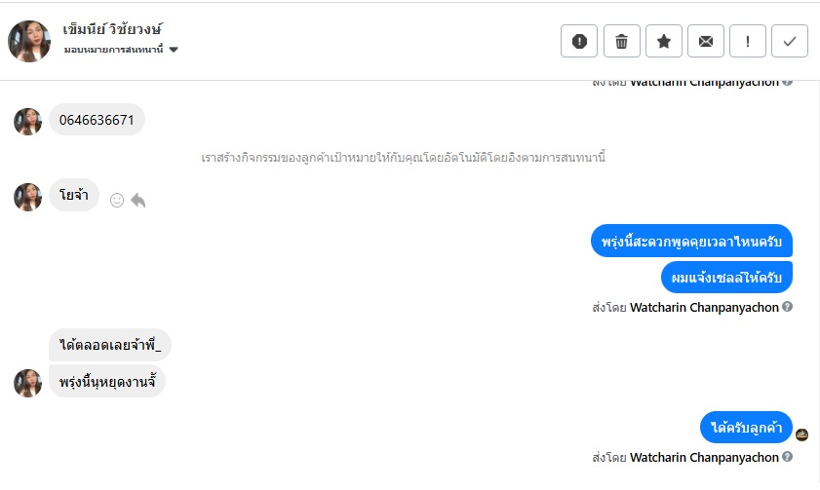The width and height of the screenshot is (820, 490).
Task: Click the phone number message 0646636671
Action: click(x=97, y=121)
